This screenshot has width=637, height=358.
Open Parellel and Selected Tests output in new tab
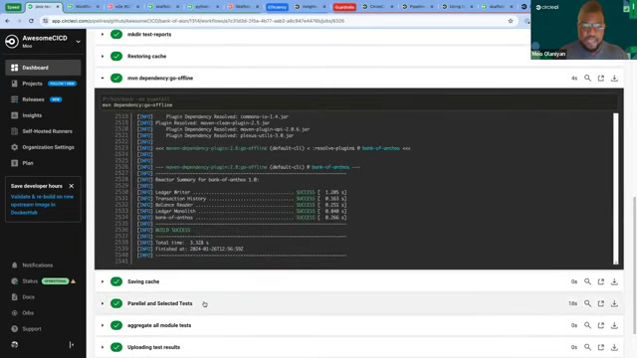pyautogui.click(x=601, y=303)
